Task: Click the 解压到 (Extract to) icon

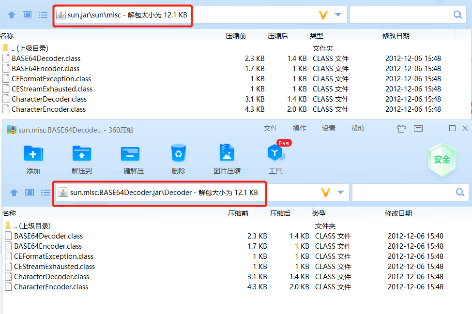Action: click(82, 153)
